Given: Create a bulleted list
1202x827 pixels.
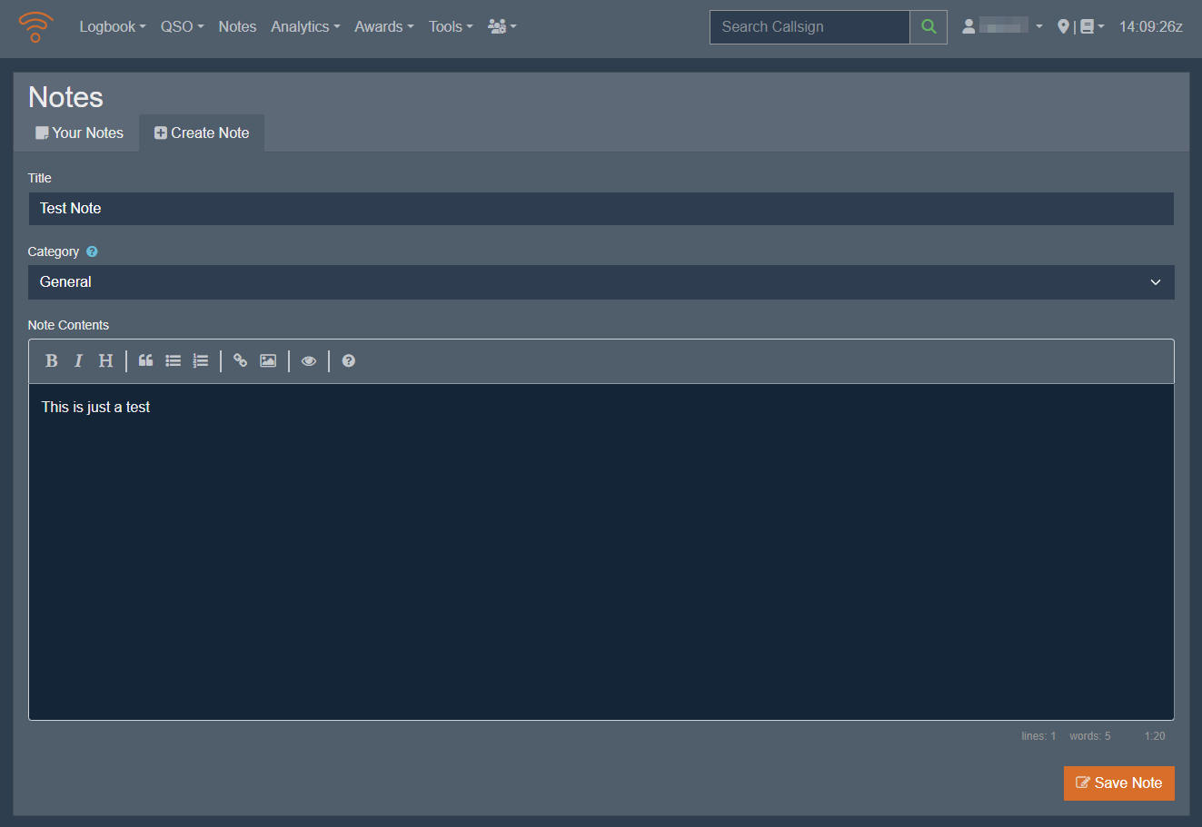Looking at the screenshot, I should click(173, 361).
